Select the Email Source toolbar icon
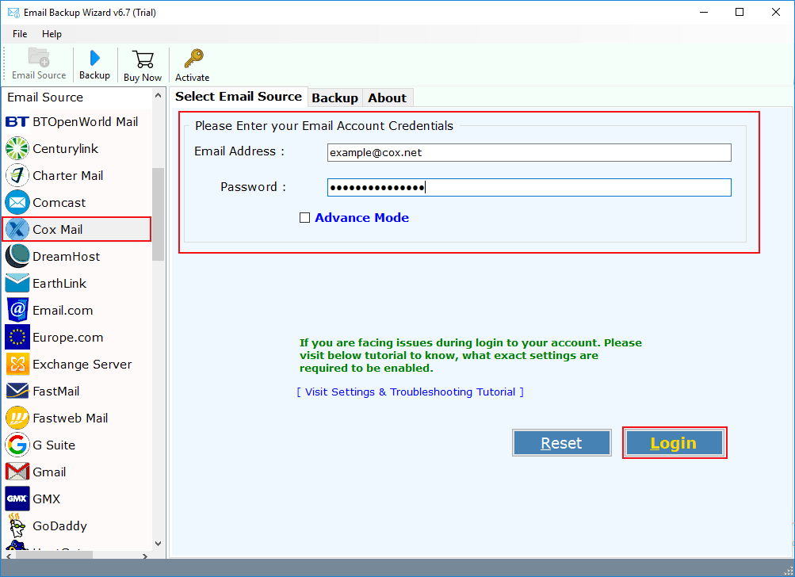 click(x=38, y=63)
